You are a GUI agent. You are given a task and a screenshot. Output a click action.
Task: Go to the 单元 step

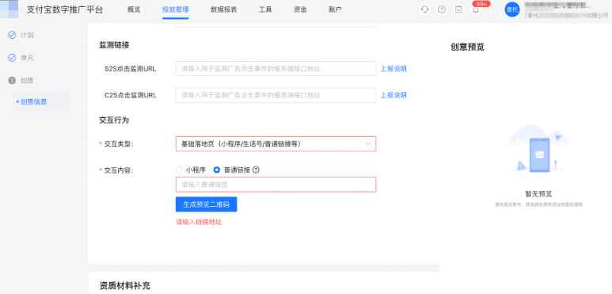point(27,58)
